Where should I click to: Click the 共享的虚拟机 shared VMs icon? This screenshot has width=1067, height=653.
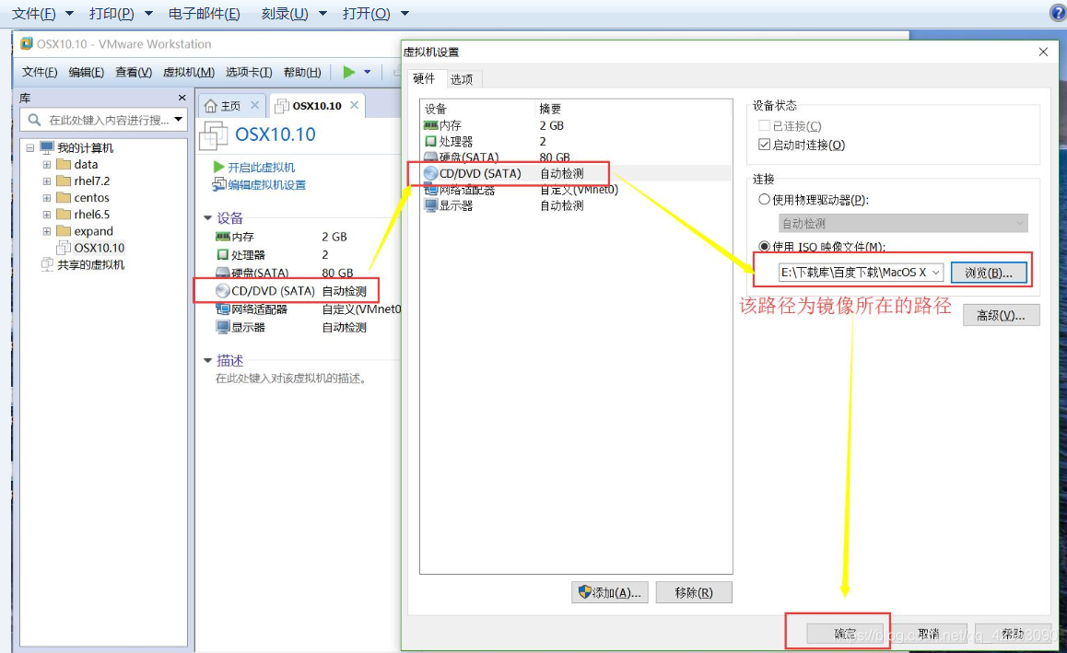coord(47,264)
